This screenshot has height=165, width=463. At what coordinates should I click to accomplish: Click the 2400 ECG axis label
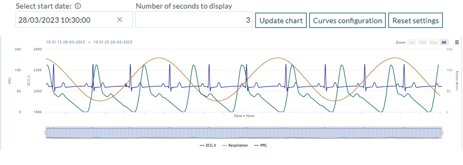point(38,49)
